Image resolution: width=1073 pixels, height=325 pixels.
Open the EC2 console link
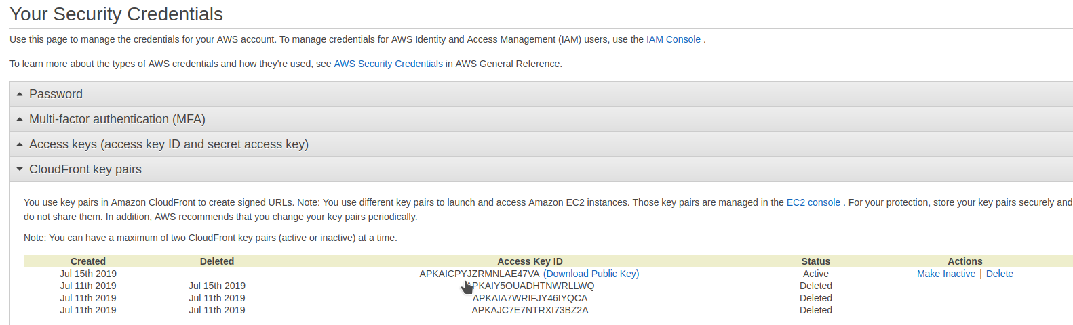pos(813,203)
